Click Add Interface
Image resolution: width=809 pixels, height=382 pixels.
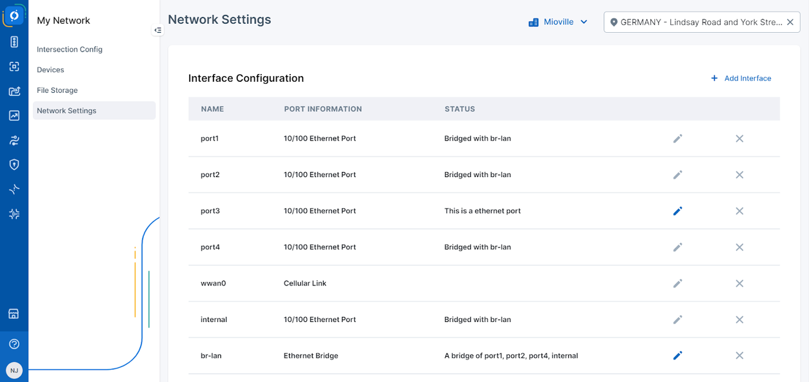741,78
